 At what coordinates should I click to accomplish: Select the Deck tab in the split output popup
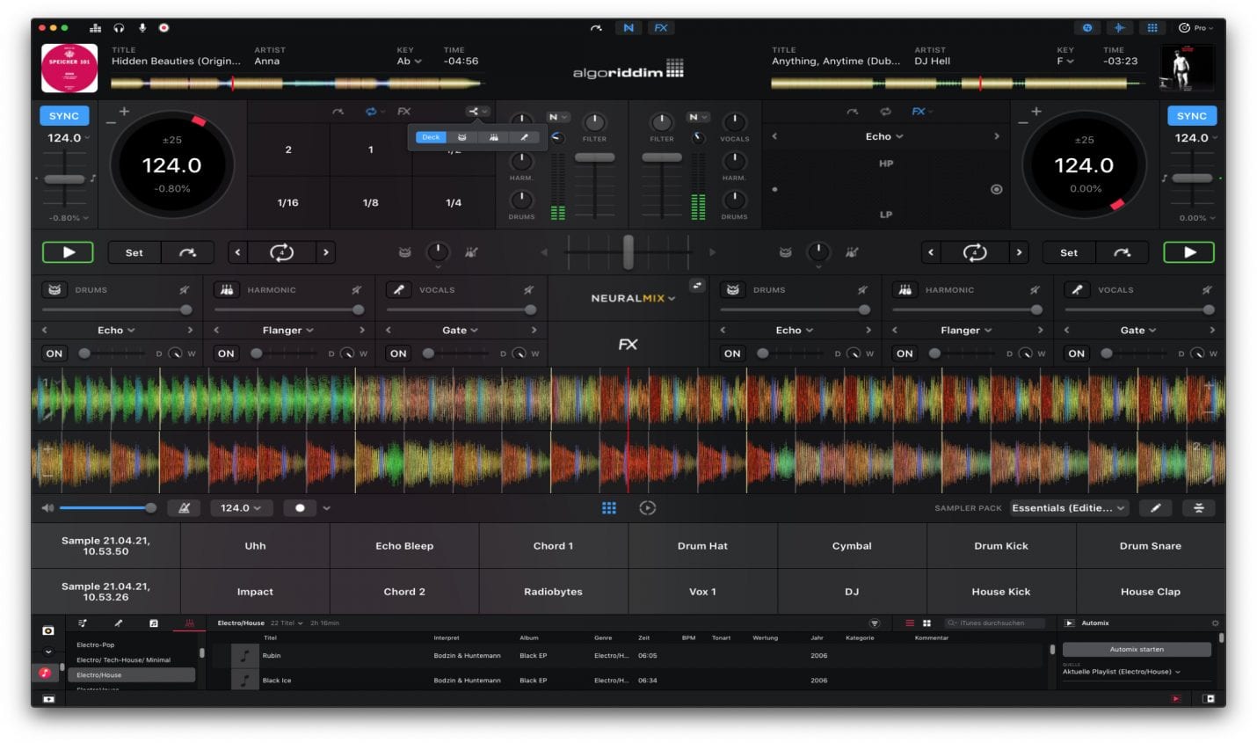[x=431, y=137]
